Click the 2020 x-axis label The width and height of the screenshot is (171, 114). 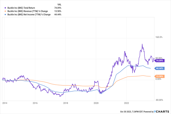(96, 103)
